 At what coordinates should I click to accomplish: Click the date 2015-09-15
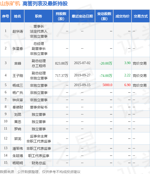click(82, 85)
